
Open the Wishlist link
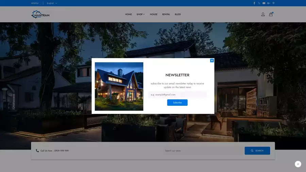pos(35,3)
